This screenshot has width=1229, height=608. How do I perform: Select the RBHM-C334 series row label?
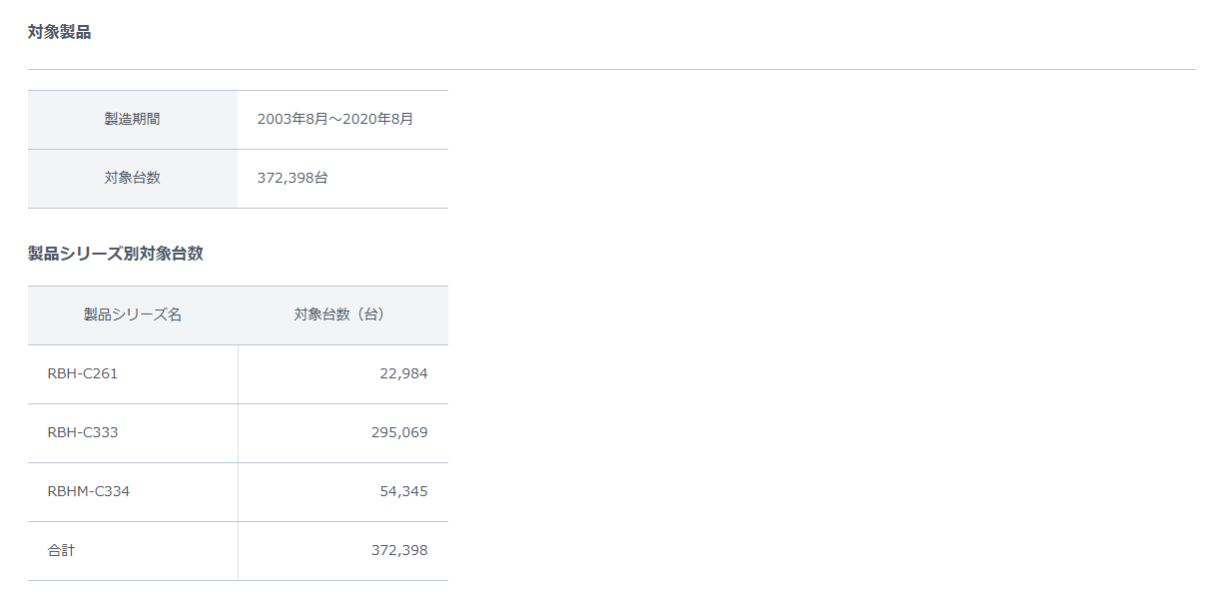coord(88,491)
